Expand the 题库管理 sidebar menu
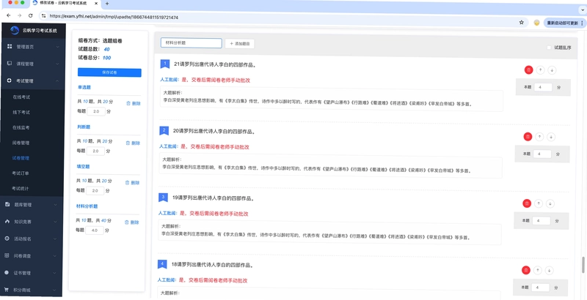This screenshot has height=300, width=587. click(x=32, y=204)
